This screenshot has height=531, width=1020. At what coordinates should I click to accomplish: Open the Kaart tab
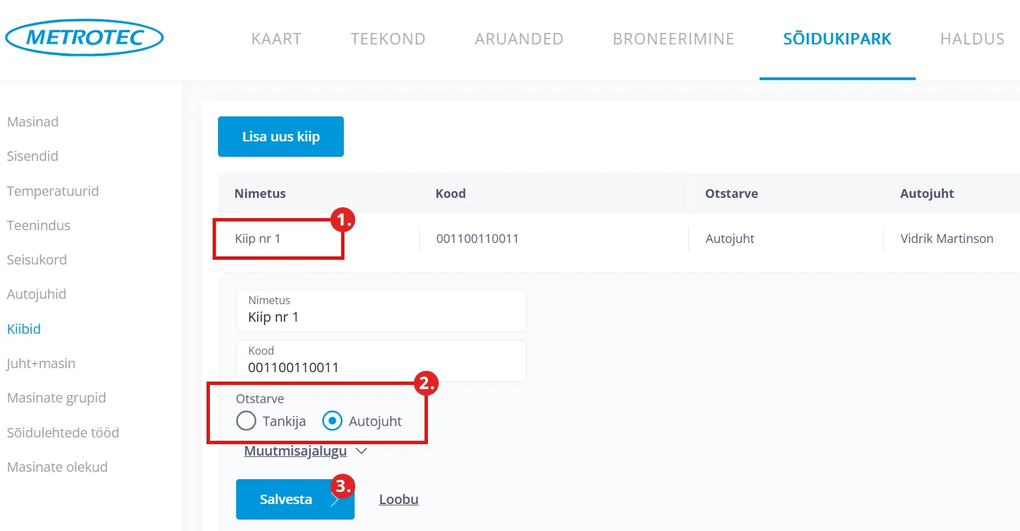[276, 39]
